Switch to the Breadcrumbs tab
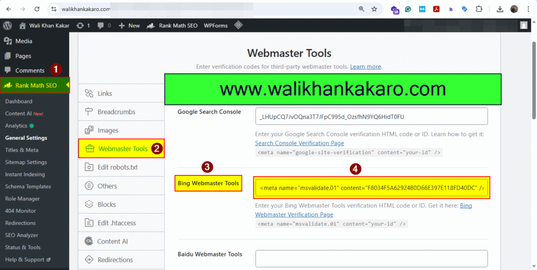 coord(121,112)
